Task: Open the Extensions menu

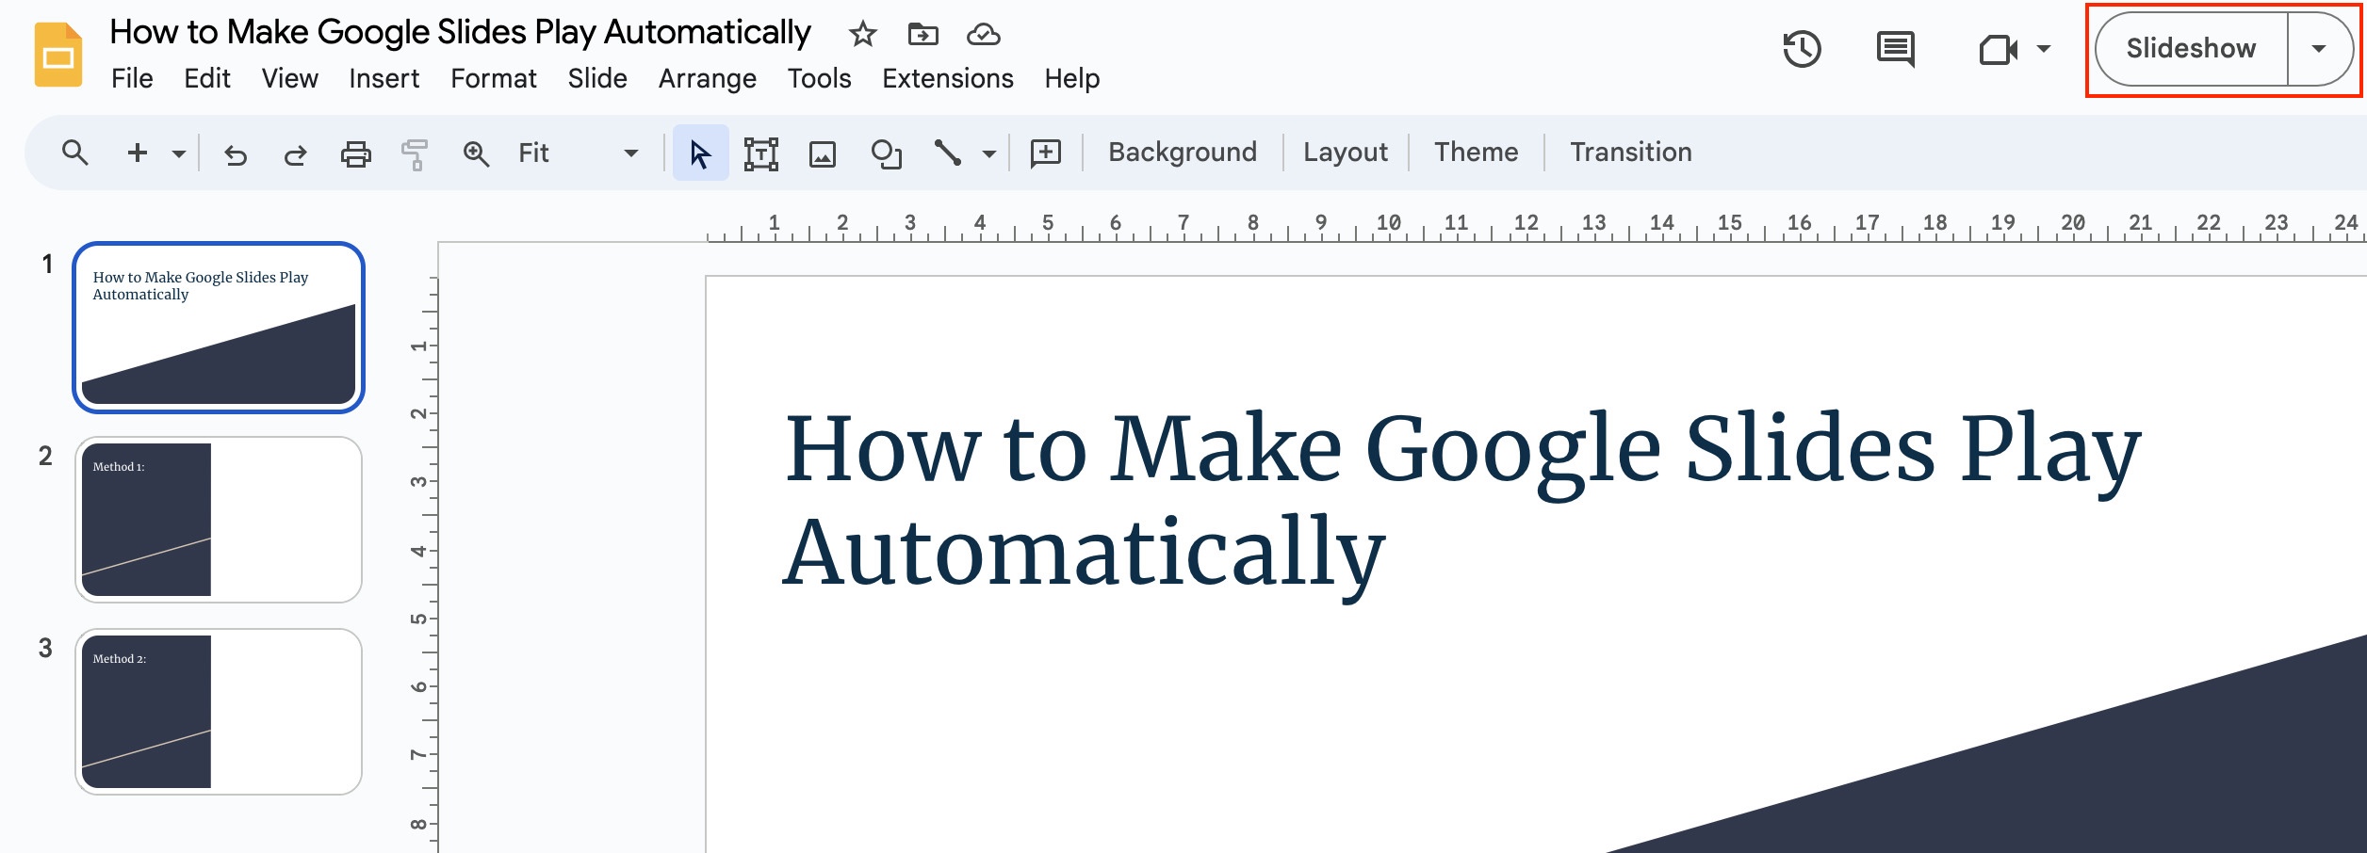Action: click(x=948, y=78)
